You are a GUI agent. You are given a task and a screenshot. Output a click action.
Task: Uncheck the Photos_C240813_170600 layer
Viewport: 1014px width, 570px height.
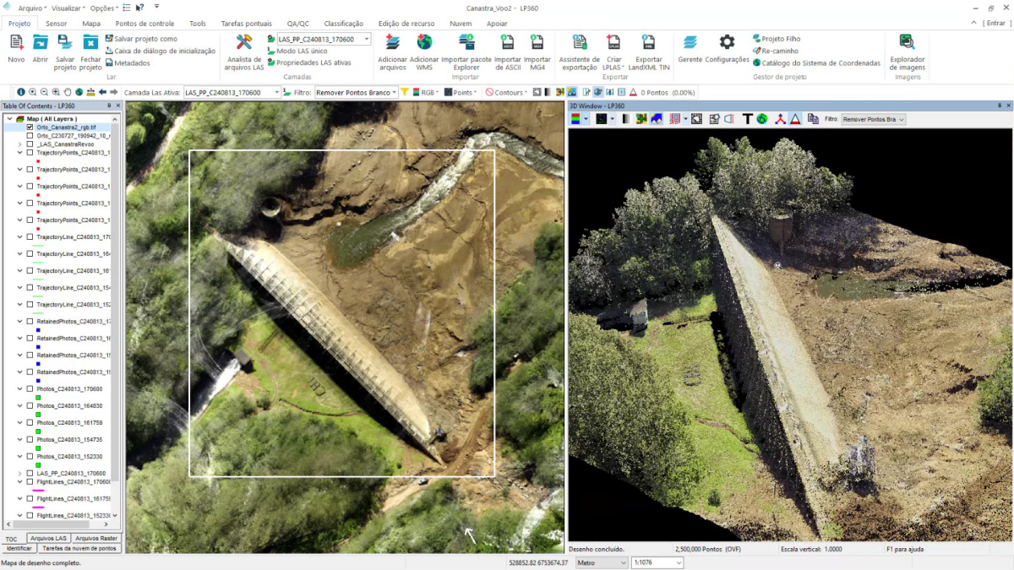pos(28,388)
